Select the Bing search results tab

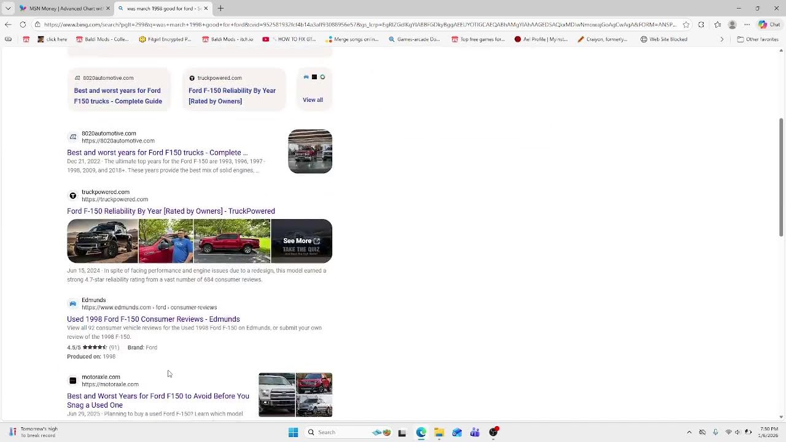(x=163, y=8)
